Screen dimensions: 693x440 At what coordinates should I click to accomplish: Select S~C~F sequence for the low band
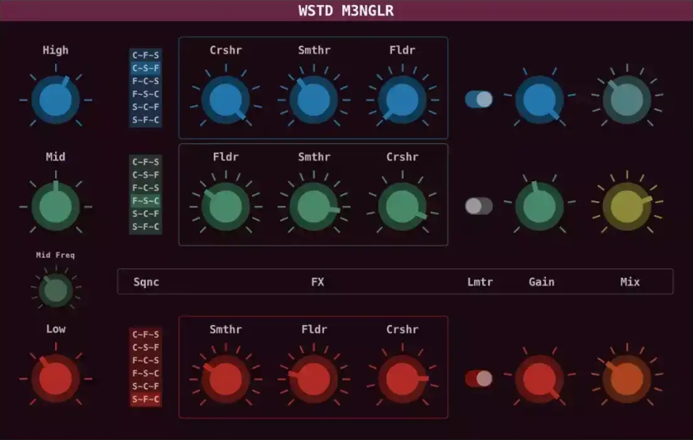tap(146, 386)
